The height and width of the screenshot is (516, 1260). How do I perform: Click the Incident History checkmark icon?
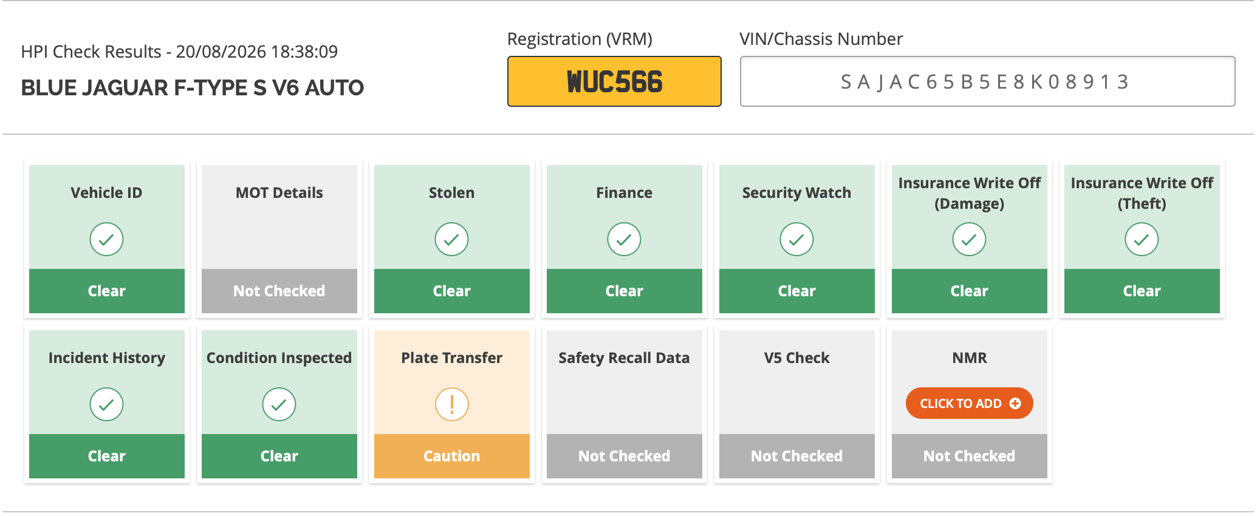pos(106,404)
